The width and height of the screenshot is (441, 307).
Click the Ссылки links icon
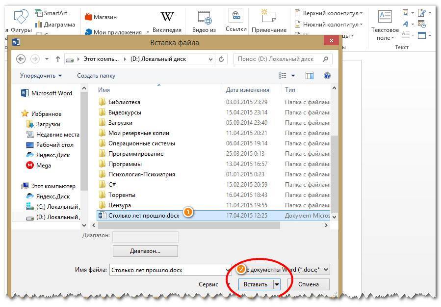coord(236,17)
